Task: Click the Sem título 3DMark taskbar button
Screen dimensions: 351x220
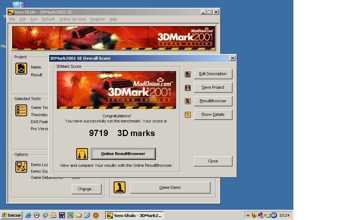Action: click(x=135, y=215)
